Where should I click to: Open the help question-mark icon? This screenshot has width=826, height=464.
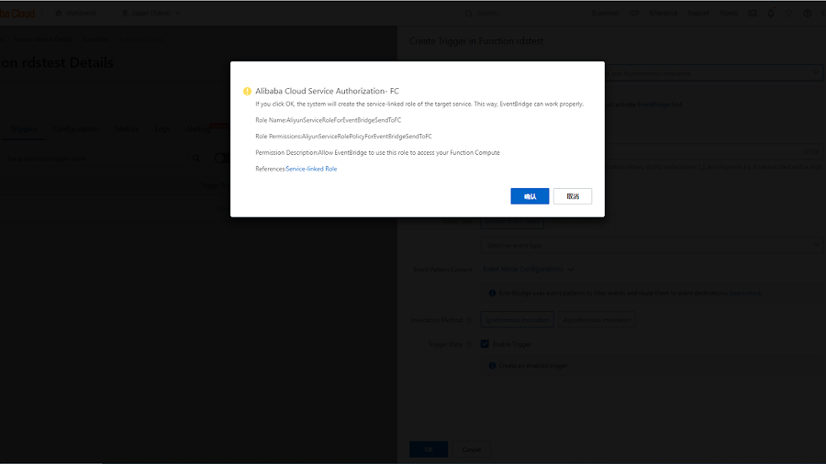click(x=807, y=13)
